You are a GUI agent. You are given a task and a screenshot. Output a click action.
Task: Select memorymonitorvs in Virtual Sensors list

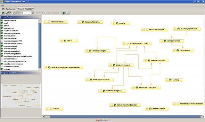coord(12,33)
